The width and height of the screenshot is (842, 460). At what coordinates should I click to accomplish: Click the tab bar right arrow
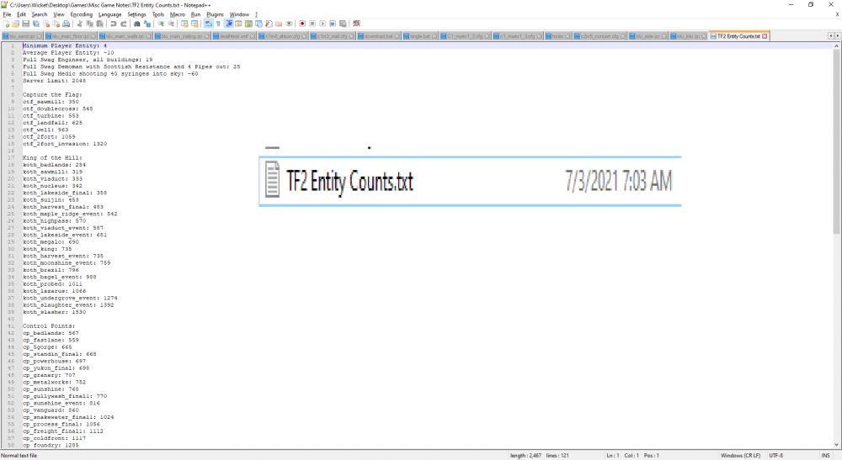pos(837,36)
